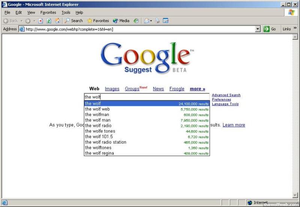300x207 pixels.
Task: Go to the Home page icon
Action: click(57, 21)
